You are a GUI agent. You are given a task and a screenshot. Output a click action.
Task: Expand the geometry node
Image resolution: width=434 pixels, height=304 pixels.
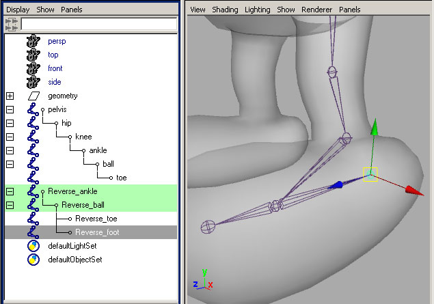(10, 96)
